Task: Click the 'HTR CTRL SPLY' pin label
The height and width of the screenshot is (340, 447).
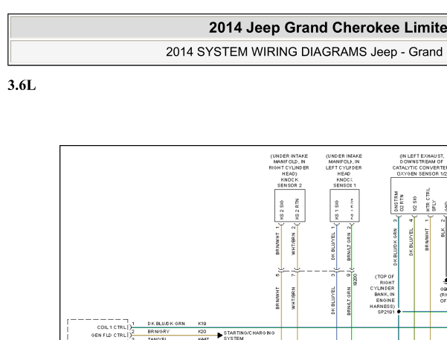Action: (431, 199)
